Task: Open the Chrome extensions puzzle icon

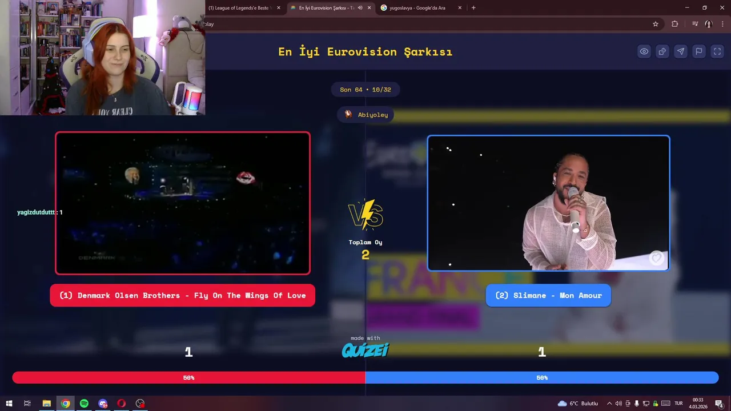Action: [675, 24]
